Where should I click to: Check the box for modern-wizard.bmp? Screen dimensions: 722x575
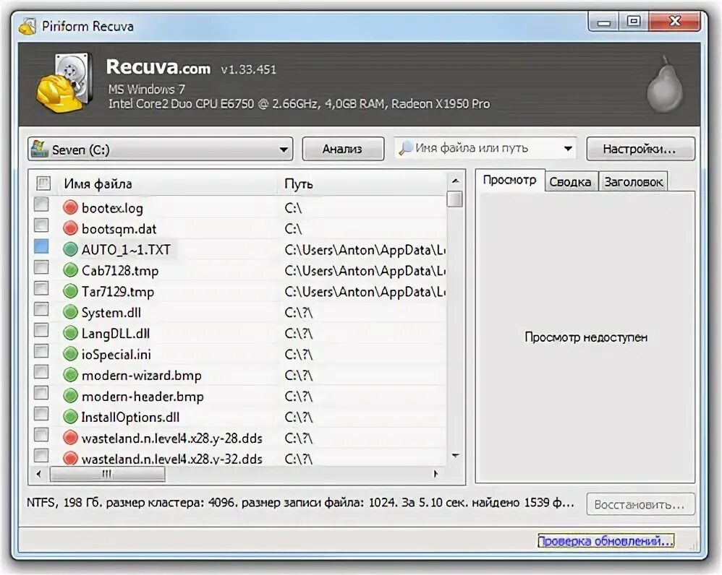coord(41,371)
